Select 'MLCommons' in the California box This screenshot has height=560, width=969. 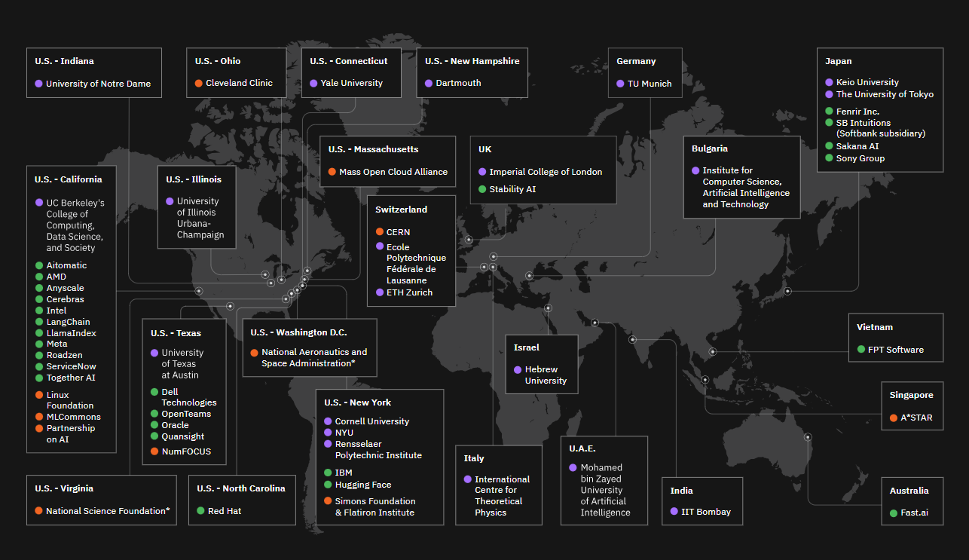[x=74, y=417]
